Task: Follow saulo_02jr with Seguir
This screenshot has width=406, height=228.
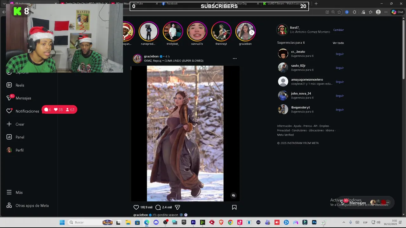Action: tap(340, 68)
